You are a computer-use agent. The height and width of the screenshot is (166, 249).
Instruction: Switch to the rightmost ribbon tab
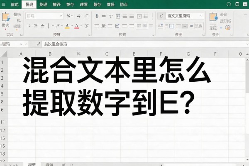pyautogui.click(x=124, y=5)
